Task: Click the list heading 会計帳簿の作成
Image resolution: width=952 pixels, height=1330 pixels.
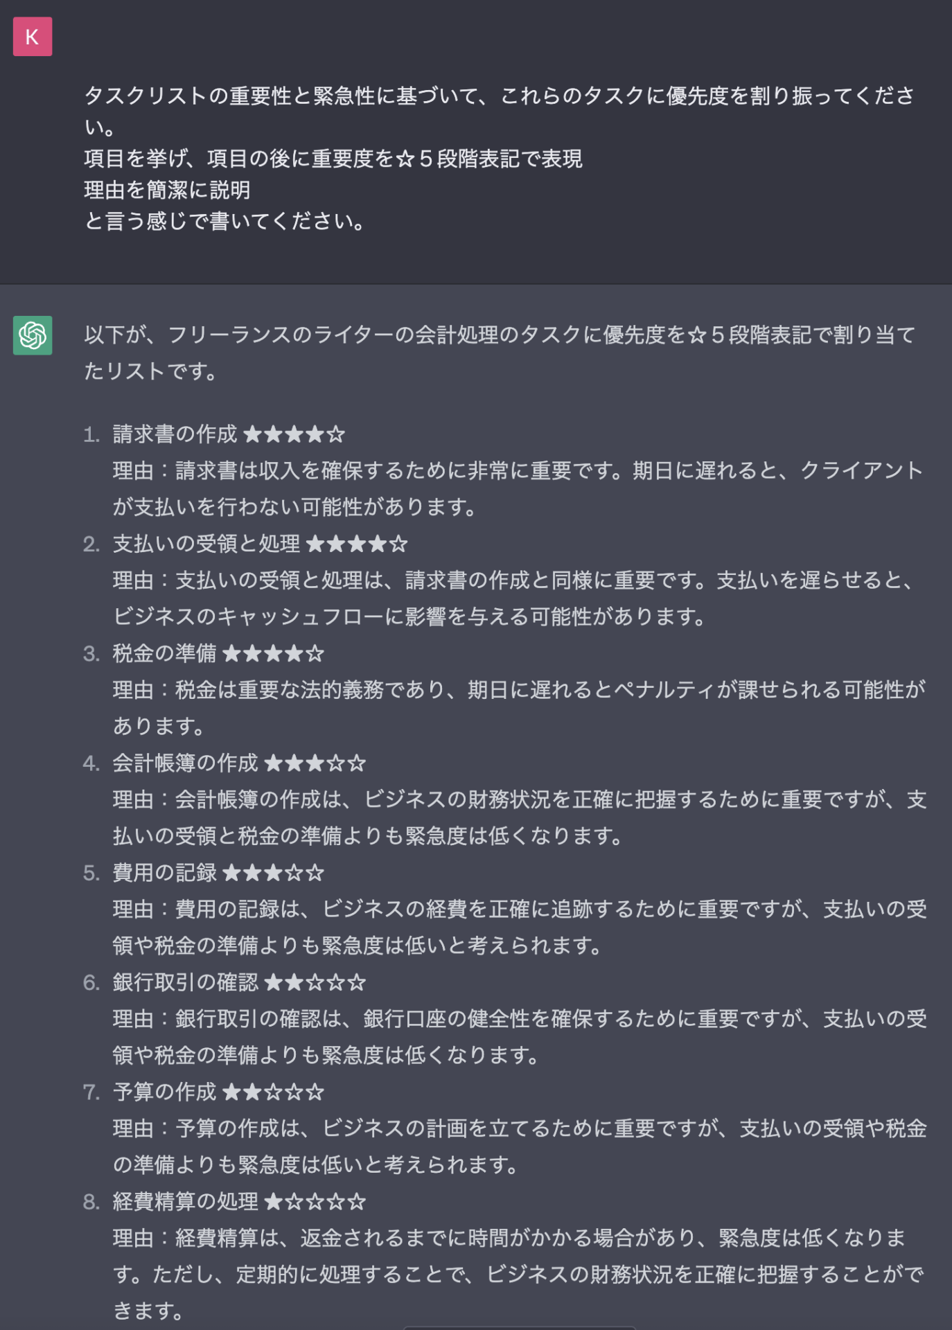Action: pos(185,763)
